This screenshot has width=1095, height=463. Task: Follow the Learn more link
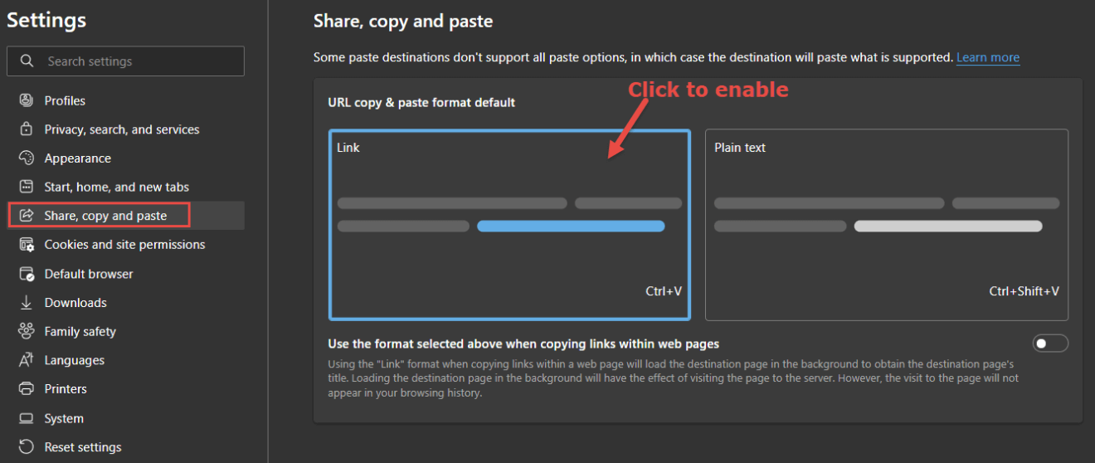click(988, 57)
